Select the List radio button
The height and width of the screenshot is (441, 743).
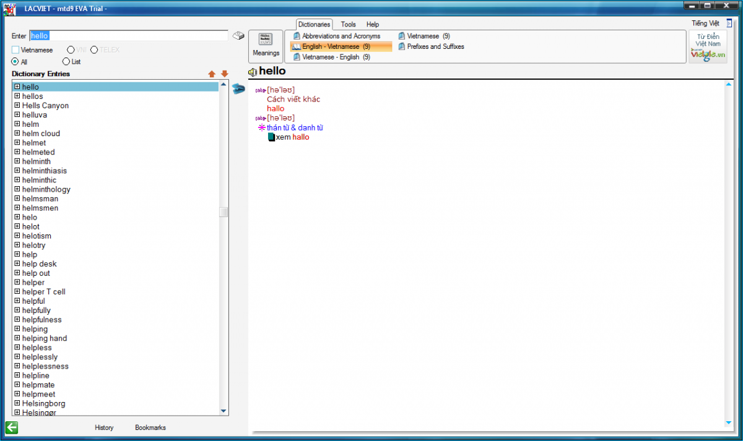(66, 62)
